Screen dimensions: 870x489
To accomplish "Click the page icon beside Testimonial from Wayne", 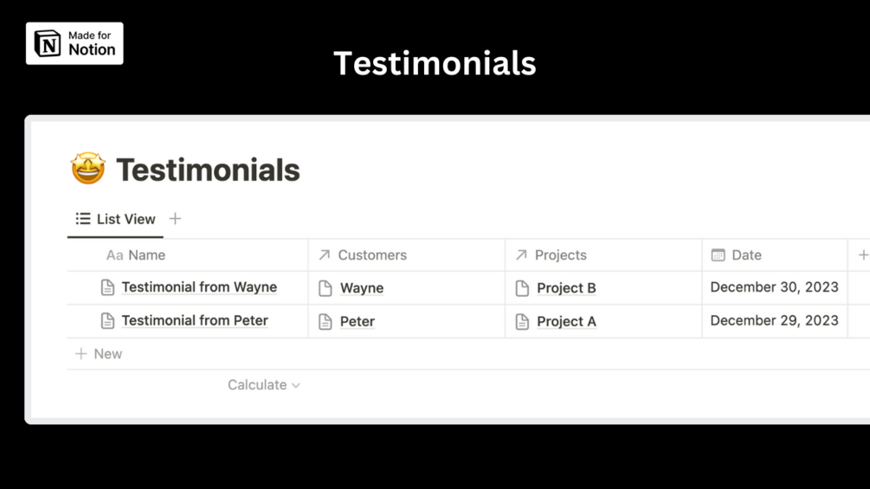I will coord(107,287).
